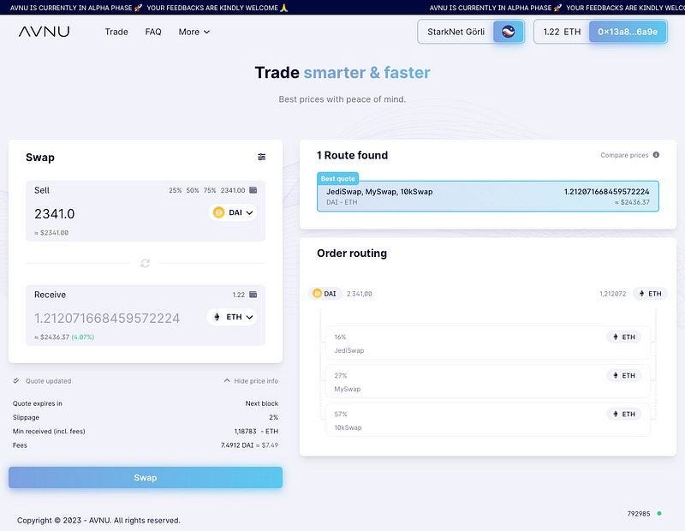Image resolution: width=685 pixels, height=531 pixels.
Task: Open the DAI sell token dropdown
Action: tap(233, 212)
